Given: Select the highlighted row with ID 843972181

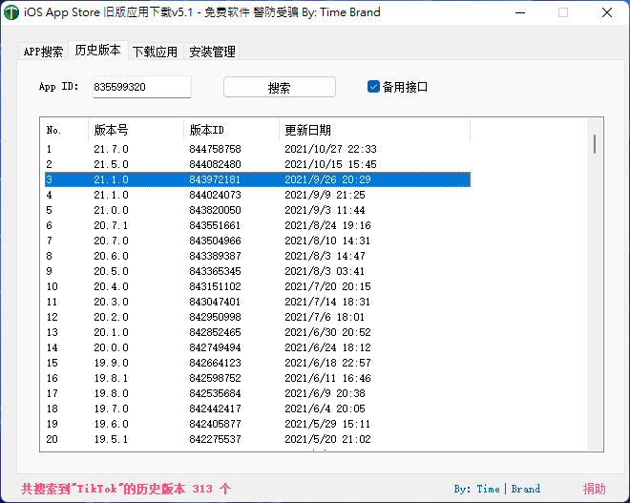Looking at the screenshot, I should coord(257,179).
